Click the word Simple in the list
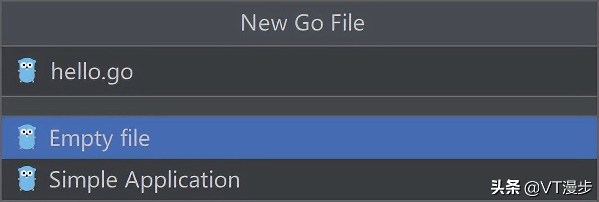 pyautogui.click(x=84, y=179)
